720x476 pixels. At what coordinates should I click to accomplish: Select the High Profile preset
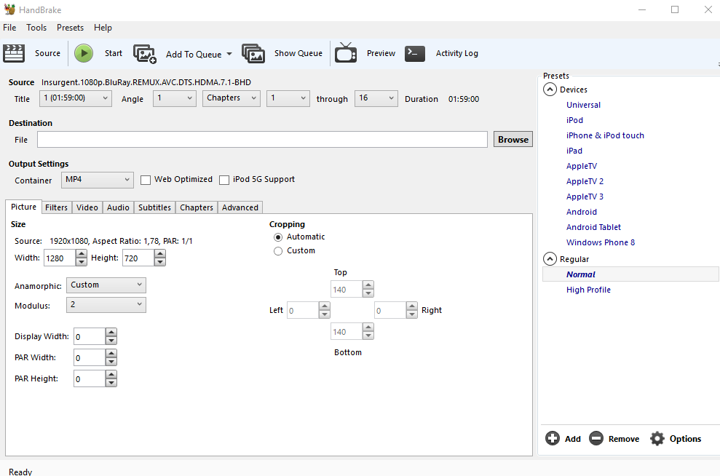(588, 290)
